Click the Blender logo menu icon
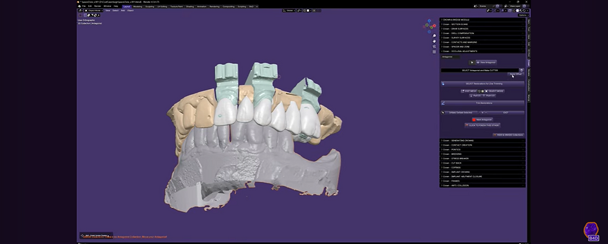The height and width of the screenshot is (244, 608). tap(79, 6)
